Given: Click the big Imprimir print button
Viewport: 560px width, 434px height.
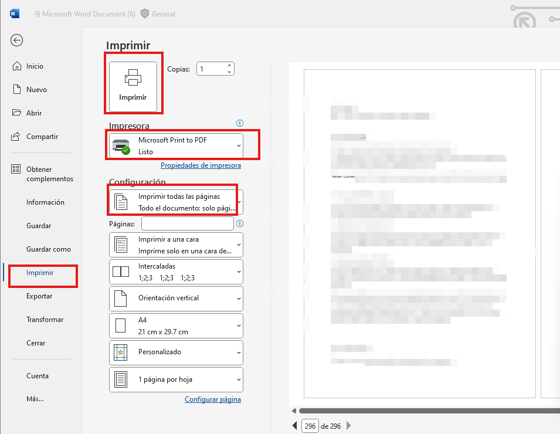Looking at the screenshot, I should click(133, 87).
